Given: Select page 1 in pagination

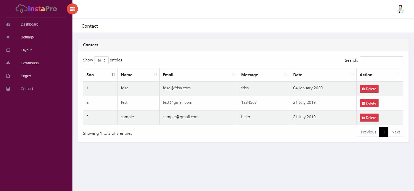Looking at the screenshot, I should tap(384, 132).
